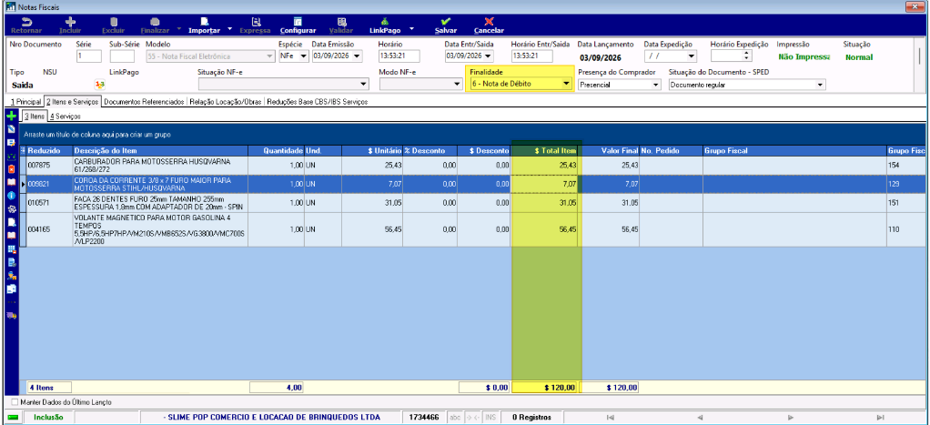This screenshot has height=425, width=930.
Task: Click the Salvar green checkmark button
Action: click(445, 25)
